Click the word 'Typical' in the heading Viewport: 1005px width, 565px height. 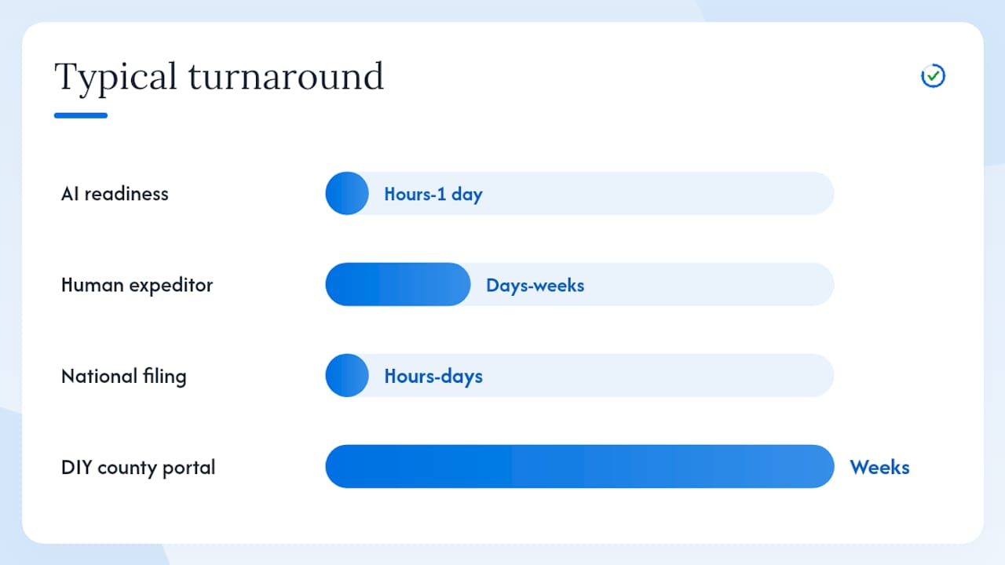tap(116, 78)
